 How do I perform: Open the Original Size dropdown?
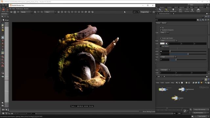tap(146, 12)
